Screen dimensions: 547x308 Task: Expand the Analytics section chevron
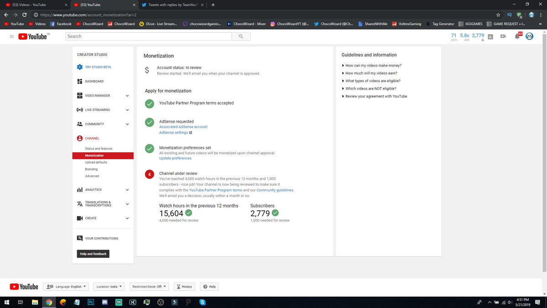click(127, 190)
